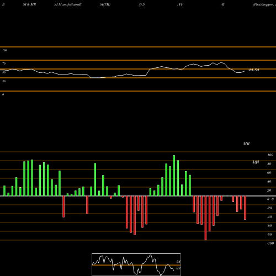Click the 'SI MunafaSutraR' header text
The height and width of the screenshot is (276, 276).
coord(68,4)
